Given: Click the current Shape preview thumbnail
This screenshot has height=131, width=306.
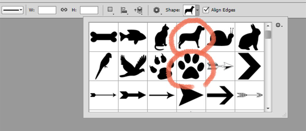Looking at the screenshot, I should point(189,10).
